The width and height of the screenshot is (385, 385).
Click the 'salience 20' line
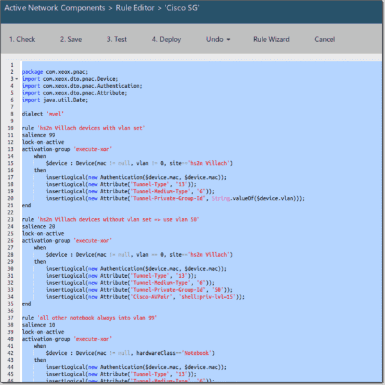point(38,227)
